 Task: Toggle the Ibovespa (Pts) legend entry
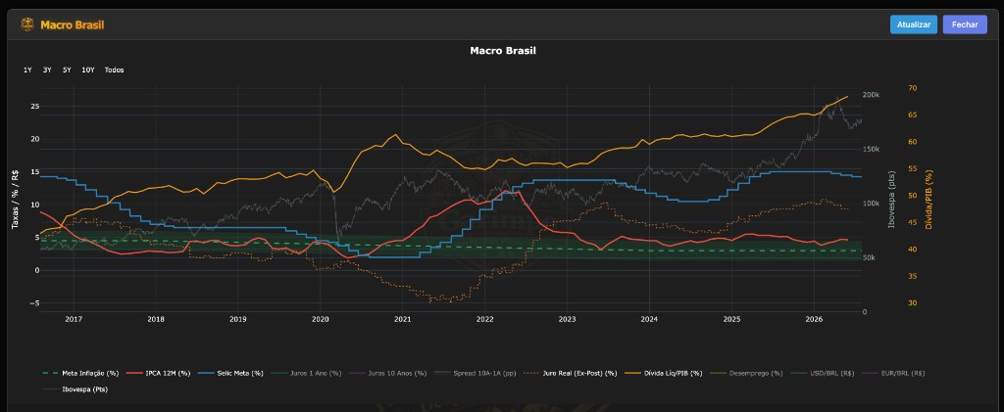pos(75,389)
